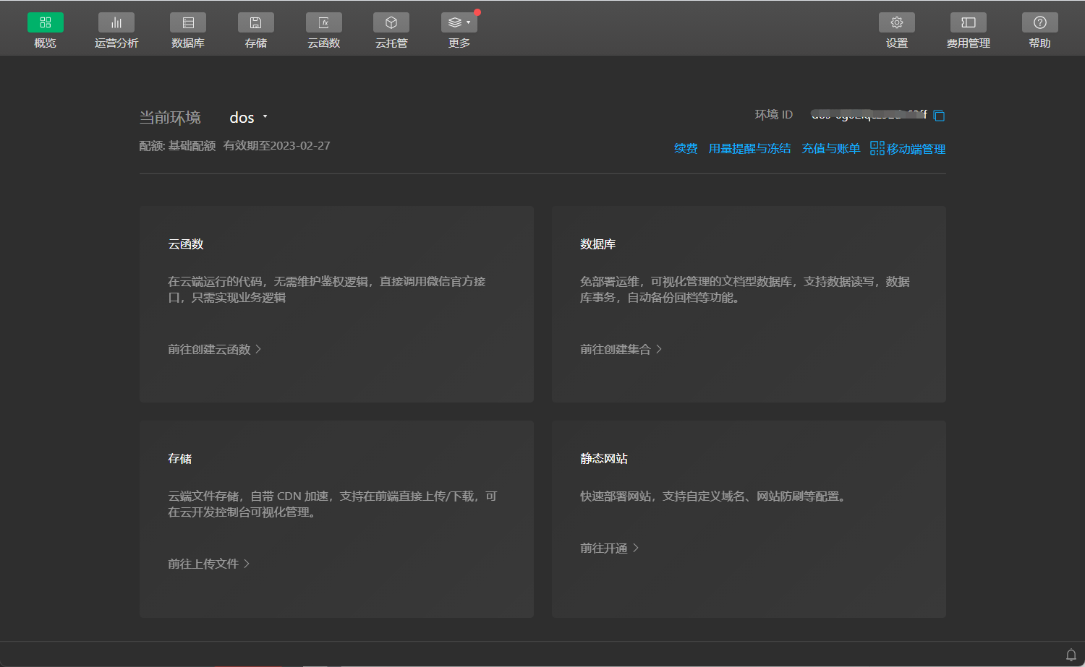Open the 帮助 help icon
The image size is (1085, 667).
pos(1039,22)
